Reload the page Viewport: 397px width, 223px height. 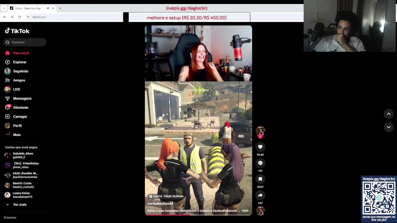[x=19, y=17]
